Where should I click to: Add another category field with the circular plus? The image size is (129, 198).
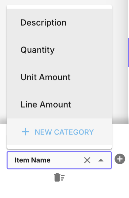click(x=120, y=159)
